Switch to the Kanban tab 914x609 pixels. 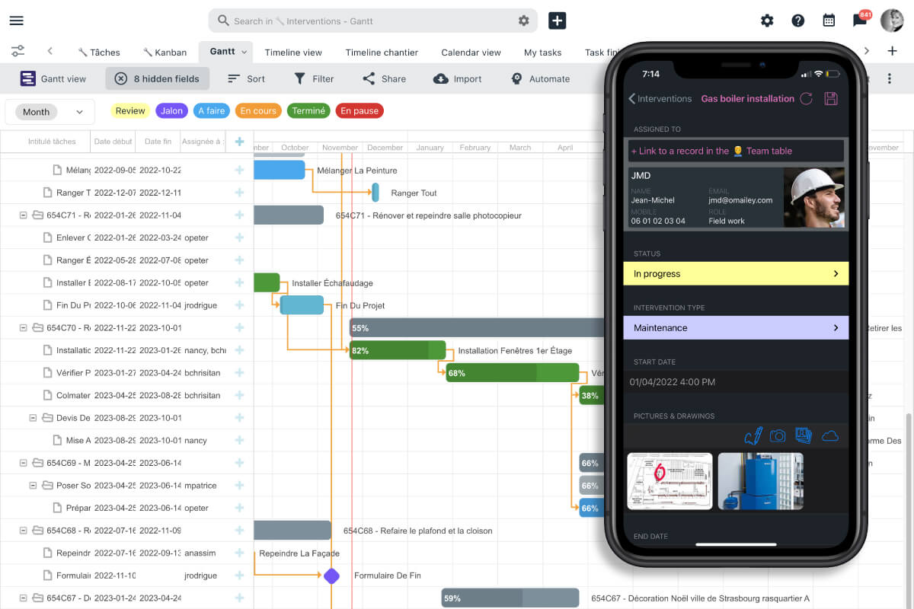(165, 52)
